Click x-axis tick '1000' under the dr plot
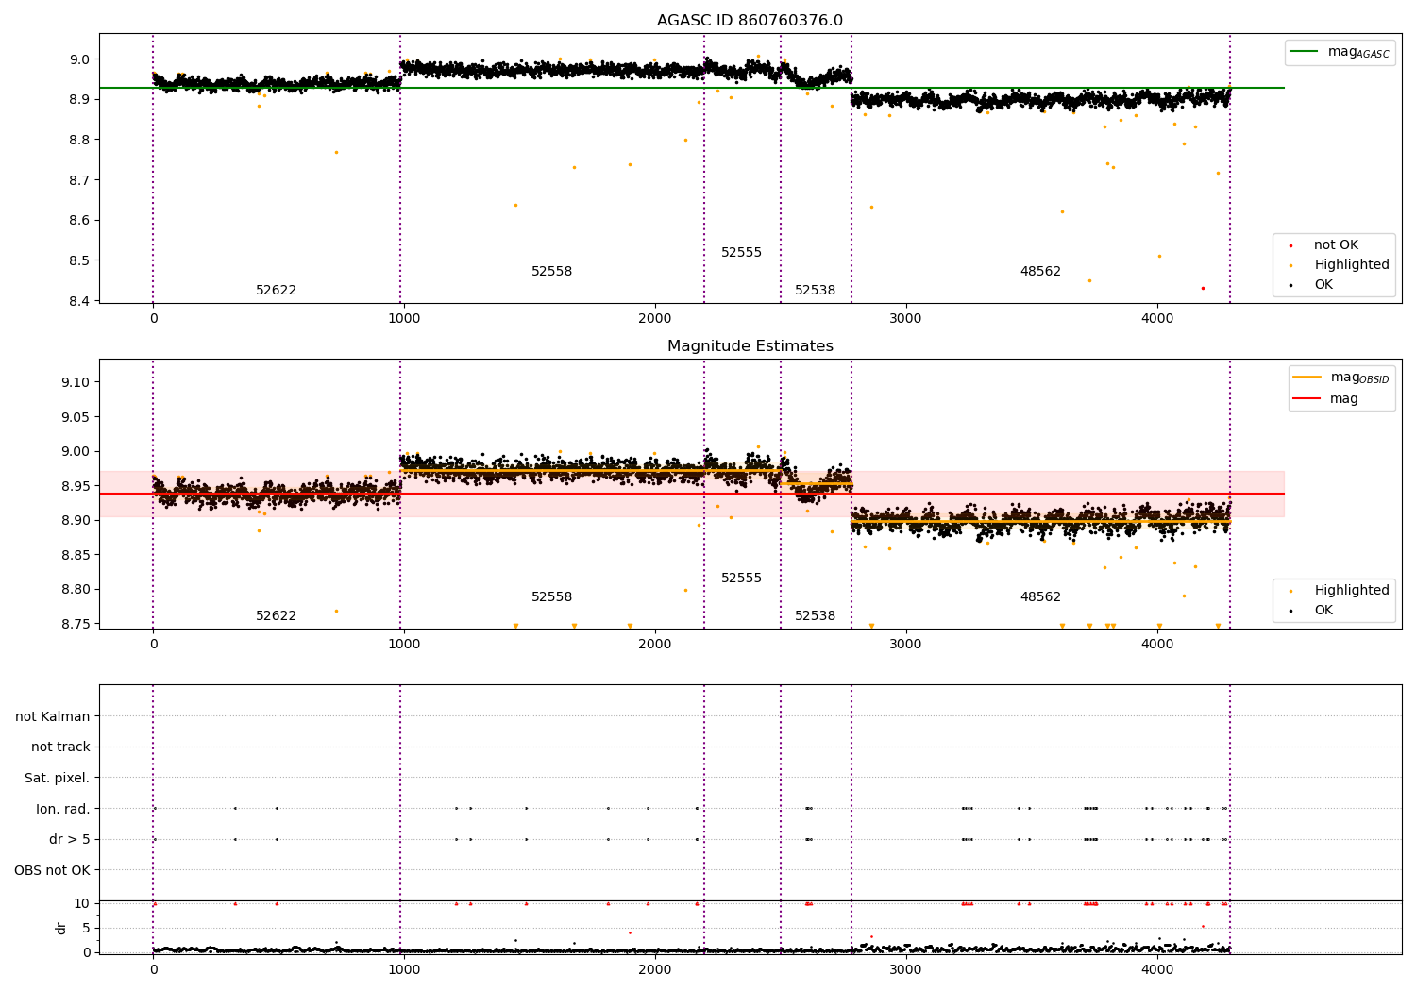 pyautogui.click(x=404, y=968)
